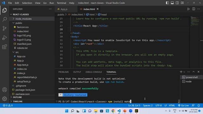The image size is (203, 114).
Task: Click the Run file play icon
Action: (188, 9)
